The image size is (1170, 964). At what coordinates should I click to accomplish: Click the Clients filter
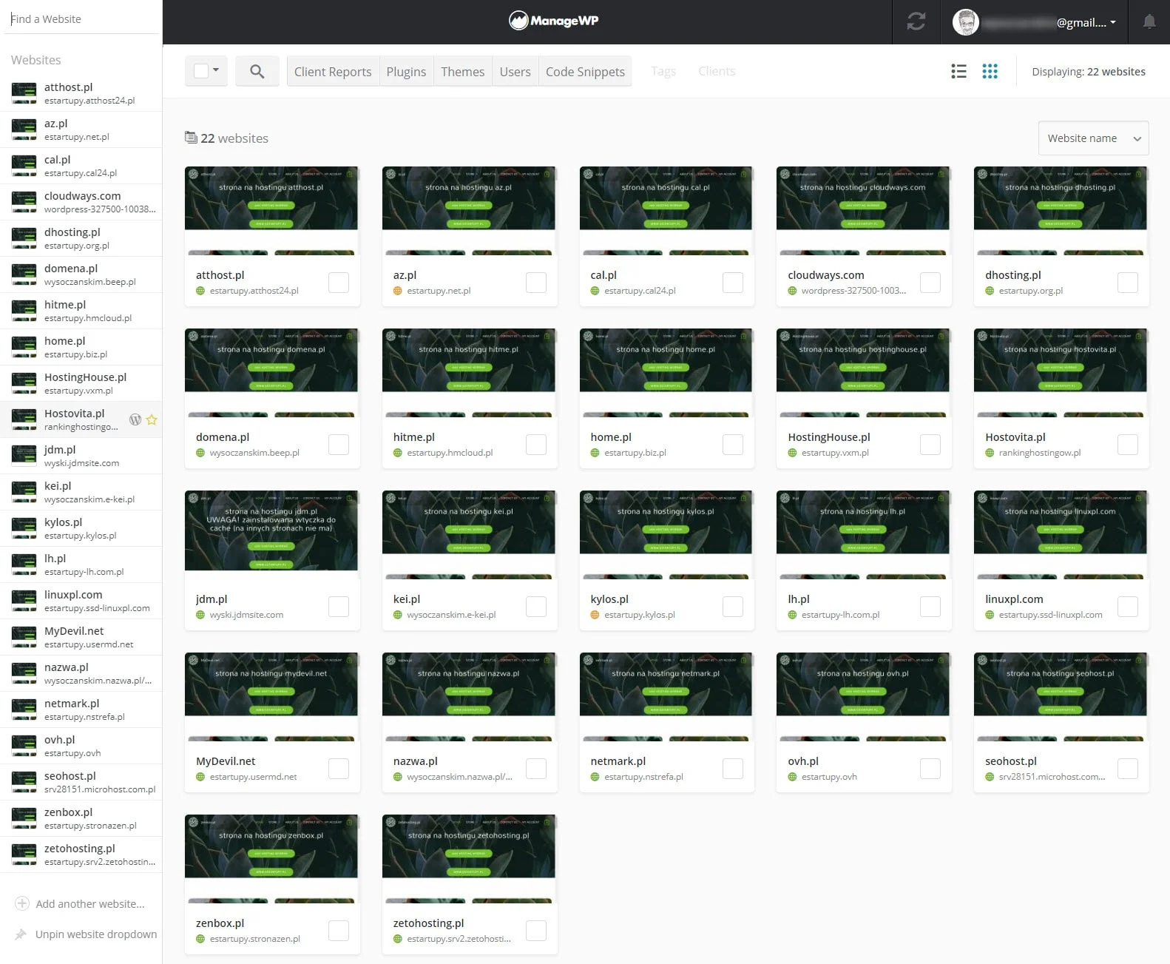click(x=717, y=71)
